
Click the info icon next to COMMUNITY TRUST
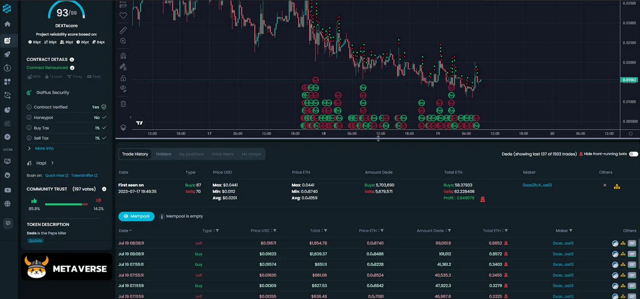[x=104, y=189]
